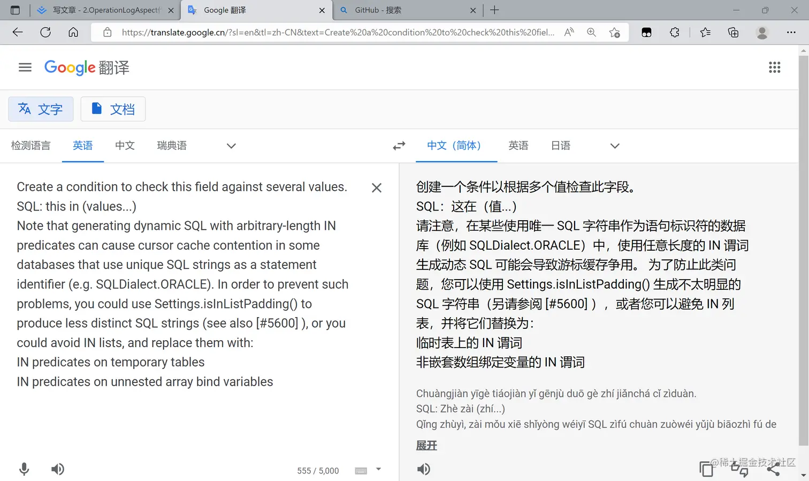The height and width of the screenshot is (481, 809).
Task: Open the Read aloud feature in the address bar
Action: (x=569, y=32)
